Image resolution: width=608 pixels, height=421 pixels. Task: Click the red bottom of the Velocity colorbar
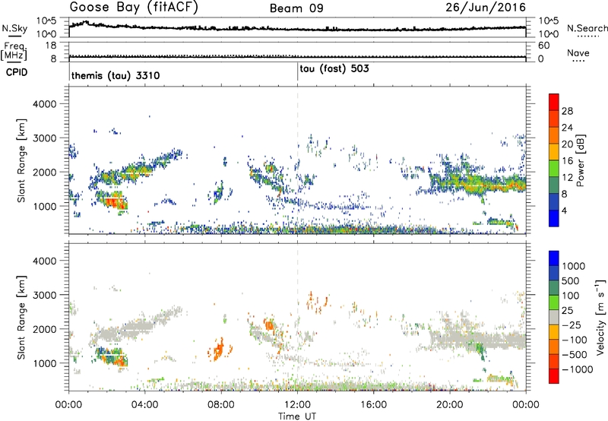(x=554, y=376)
